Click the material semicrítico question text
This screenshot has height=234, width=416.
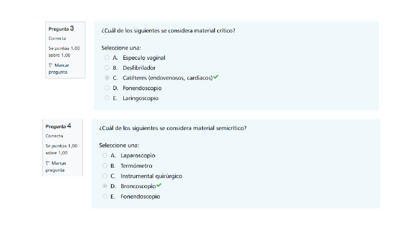(172, 129)
